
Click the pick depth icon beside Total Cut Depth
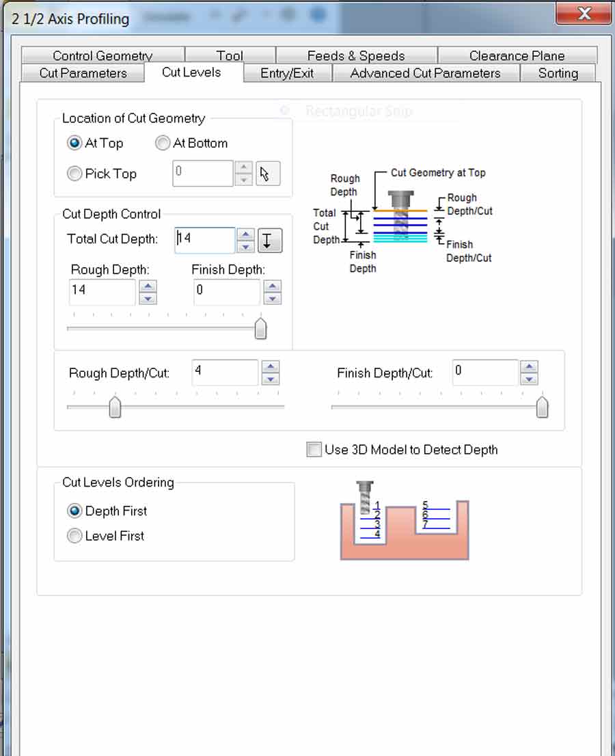(269, 241)
